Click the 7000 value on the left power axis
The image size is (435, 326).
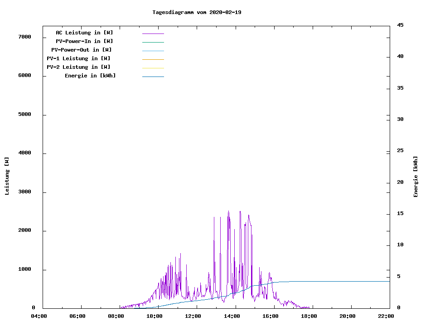[x=24, y=37]
